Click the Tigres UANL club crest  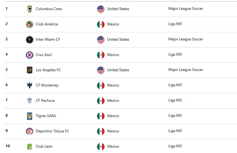click(30, 116)
